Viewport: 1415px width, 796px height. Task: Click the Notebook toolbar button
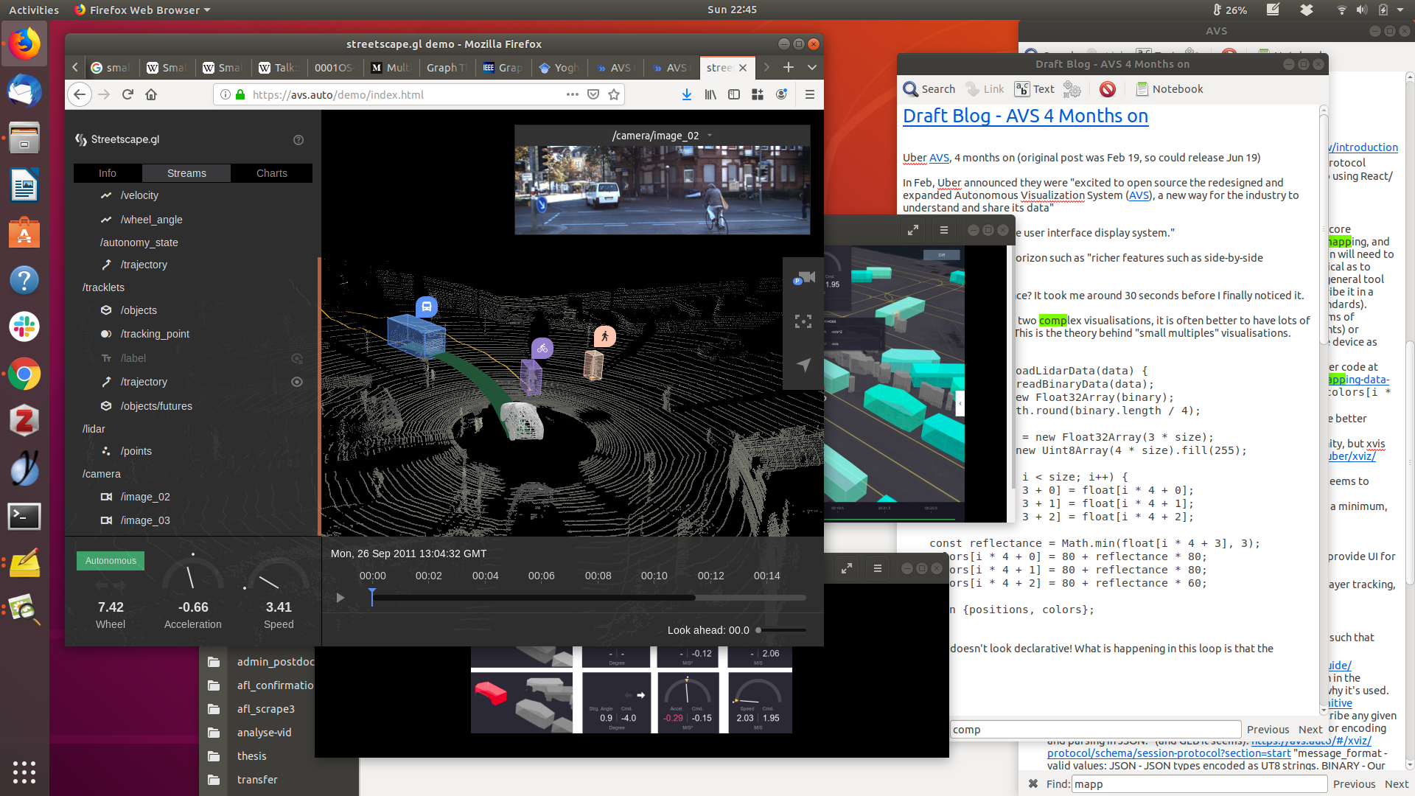click(x=1169, y=89)
